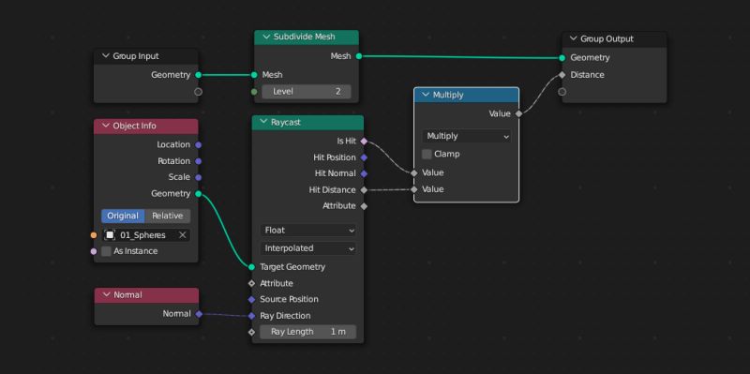Click the 'Hit Distance' label in Raycast
Viewport: 750px width, 374px height.
point(333,190)
